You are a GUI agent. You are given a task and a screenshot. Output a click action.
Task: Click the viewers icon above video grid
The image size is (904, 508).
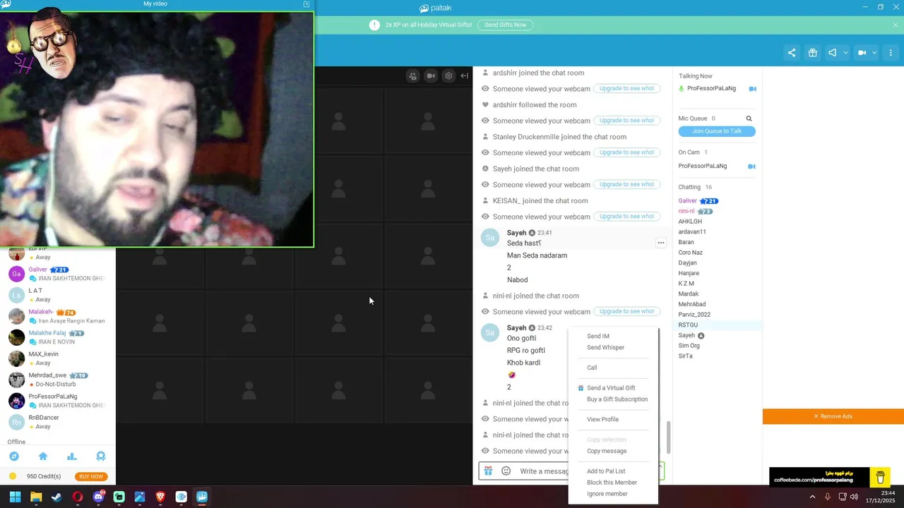click(x=413, y=76)
